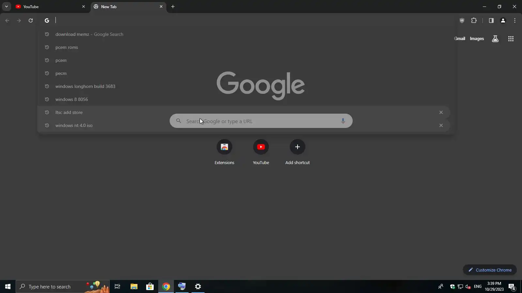Open the tab search dropdown arrow

pos(6,7)
